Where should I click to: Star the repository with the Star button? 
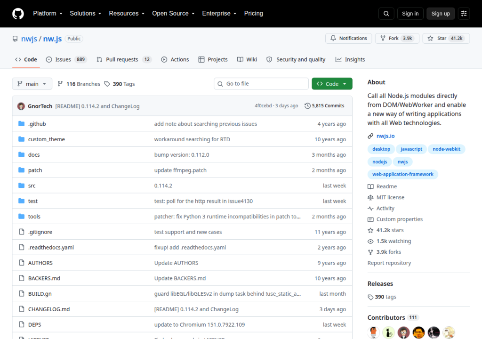coord(446,38)
